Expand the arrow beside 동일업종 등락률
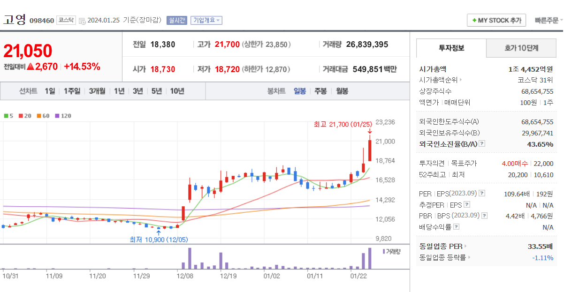The height and width of the screenshot is (292, 564). pos(469,257)
